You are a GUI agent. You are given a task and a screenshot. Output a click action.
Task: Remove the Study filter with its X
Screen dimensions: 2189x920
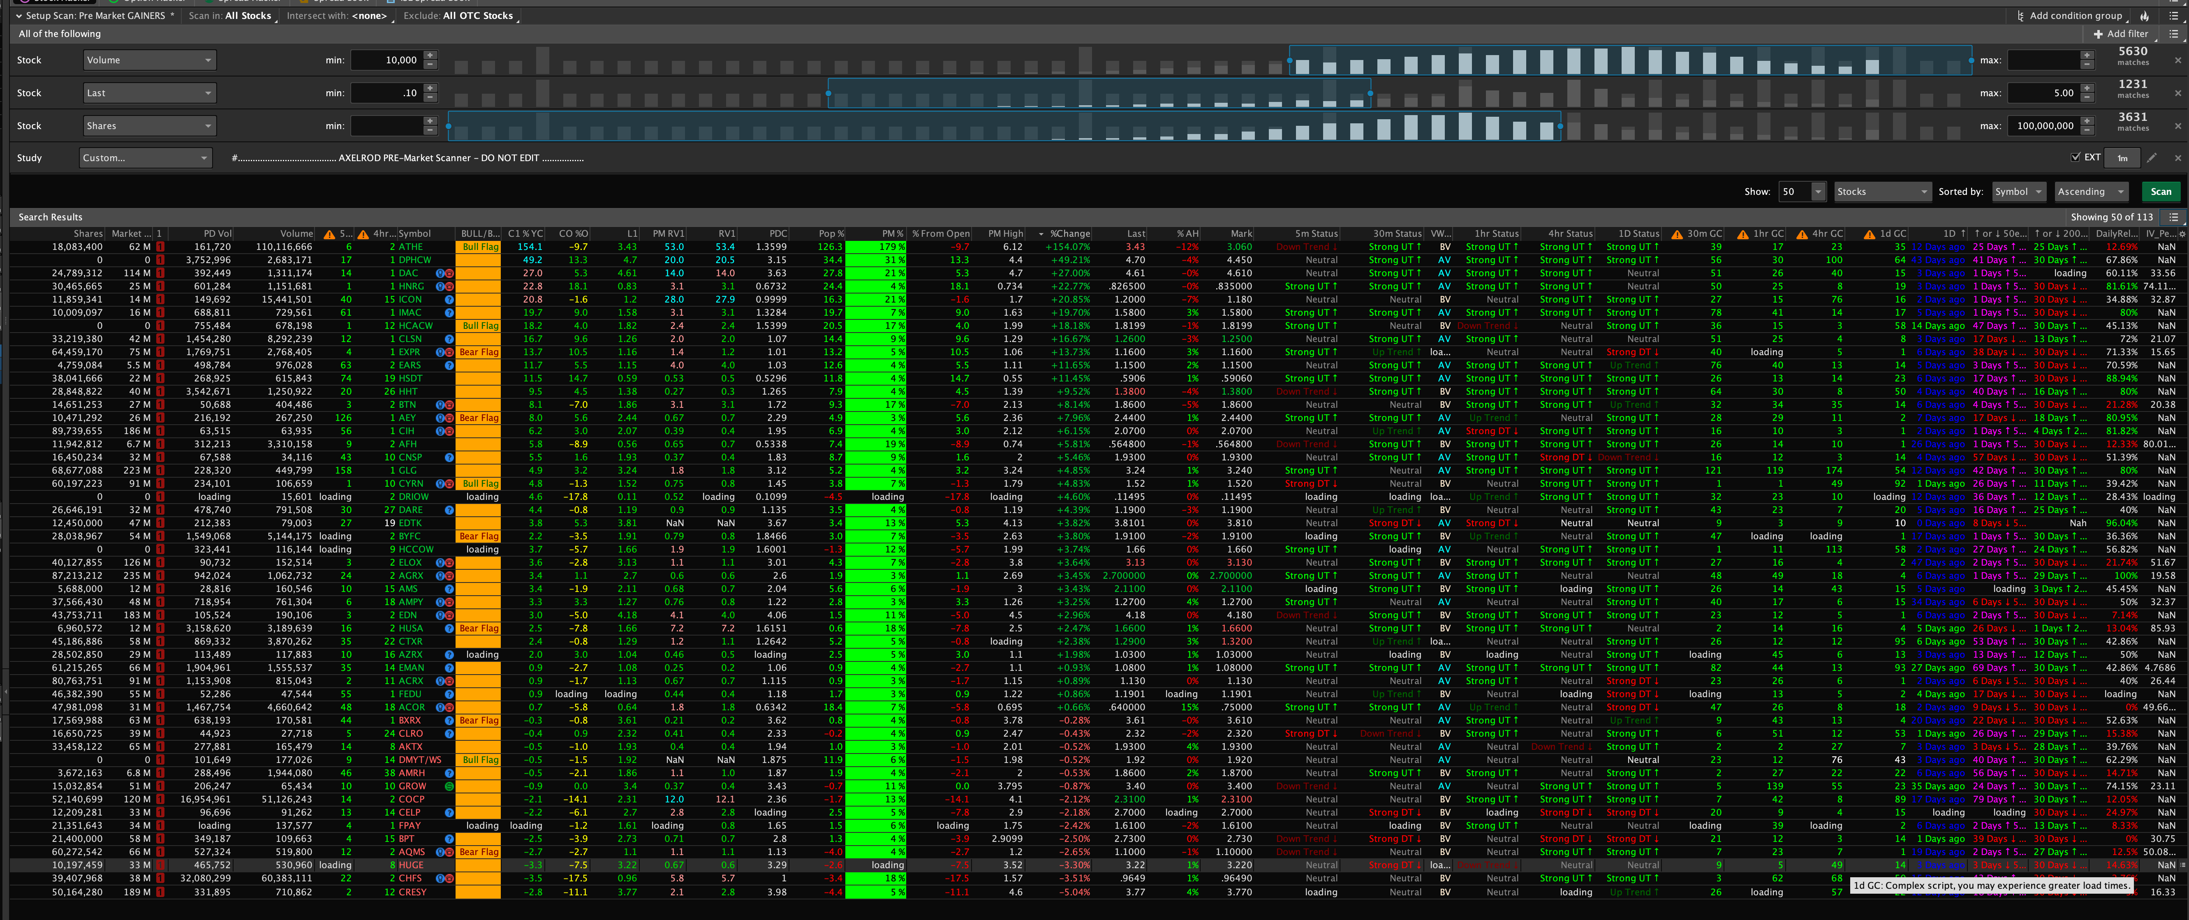pyautogui.click(x=2177, y=158)
